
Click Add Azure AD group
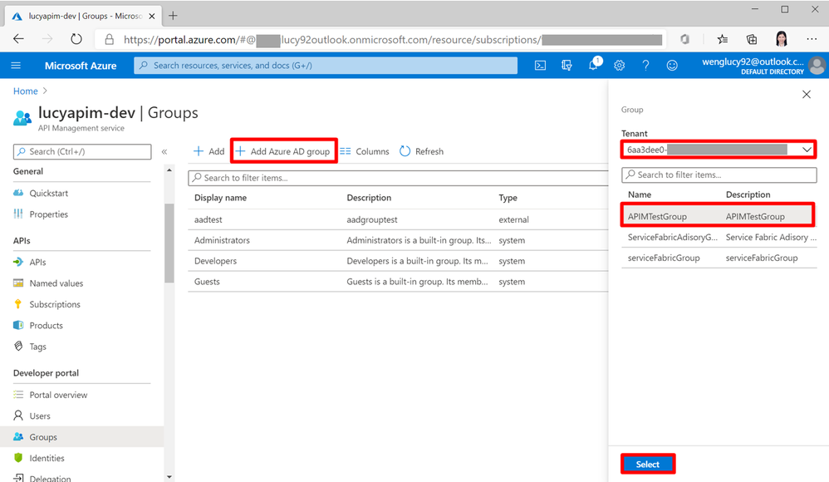pyautogui.click(x=283, y=151)
